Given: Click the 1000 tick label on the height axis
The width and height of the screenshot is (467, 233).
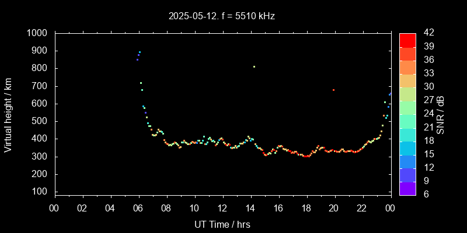Looking at the screenshot, I should click(x=37, y=33).
